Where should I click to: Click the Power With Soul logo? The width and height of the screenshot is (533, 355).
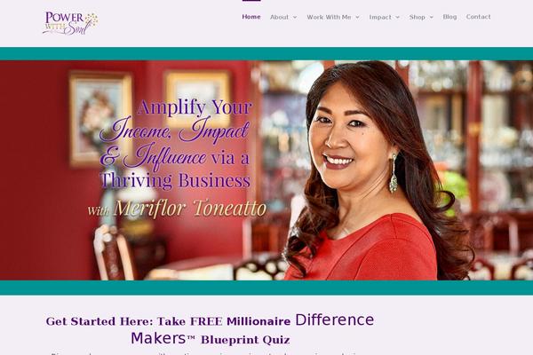[70, 23]
